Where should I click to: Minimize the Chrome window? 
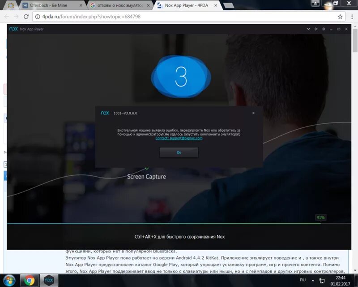(x=327, y=3)
